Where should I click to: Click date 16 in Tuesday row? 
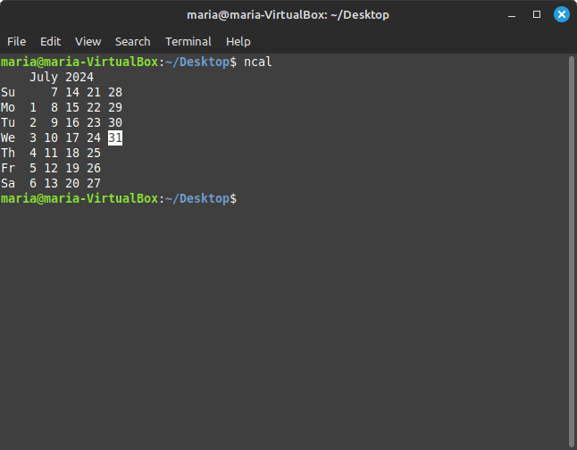pos(72,122)
